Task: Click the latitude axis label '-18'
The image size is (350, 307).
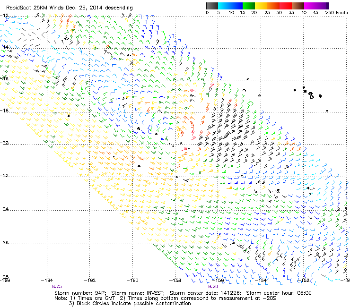Action: coord(4,111)
